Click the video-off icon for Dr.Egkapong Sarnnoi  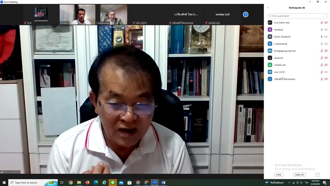point(326,51)
